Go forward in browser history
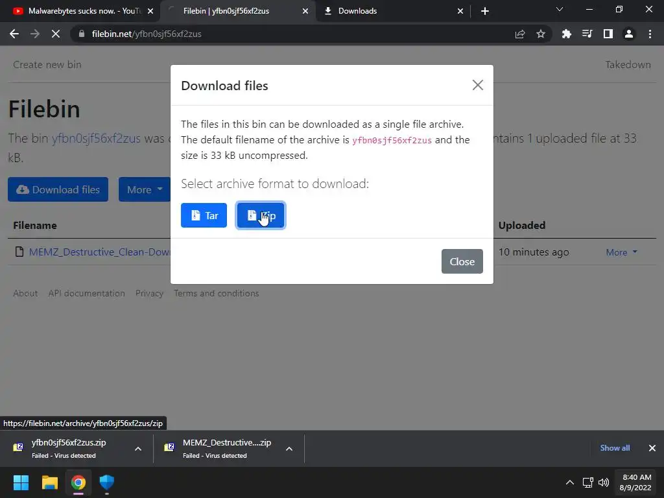 pos(35,34)
